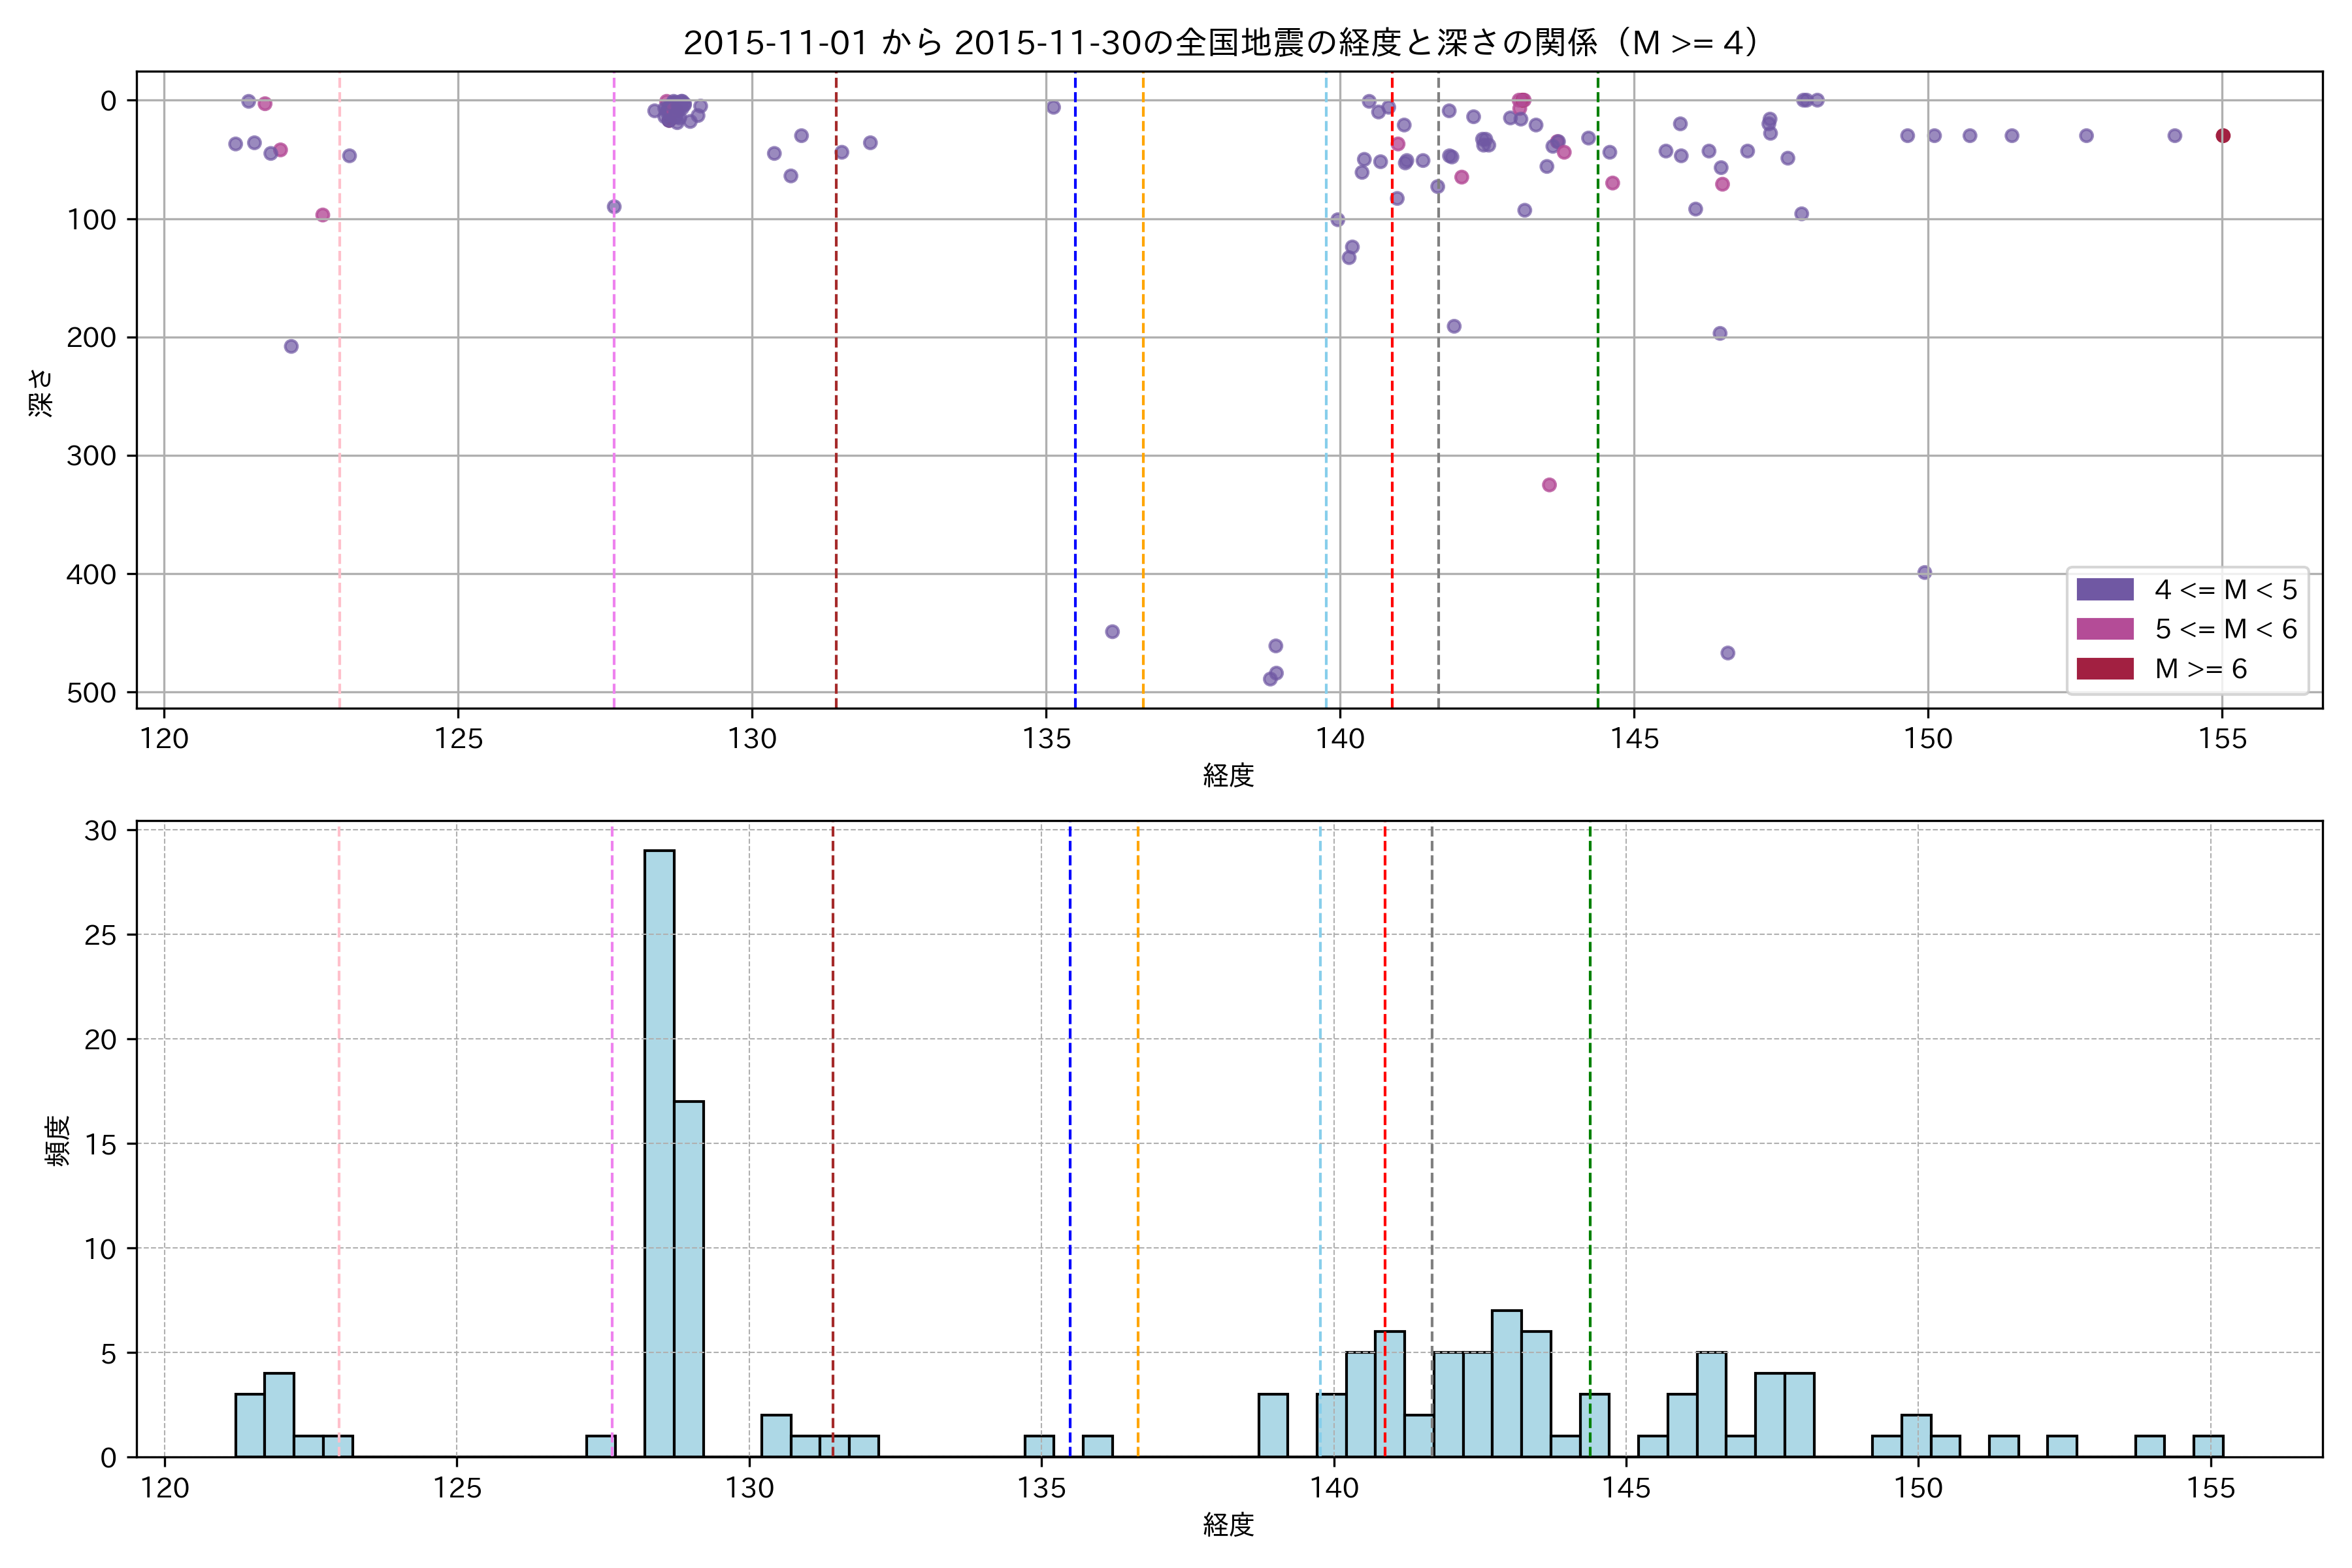Click the pink 5 <= M < 6 legend swatch
The image size is (2352, 1568).
(2104, 629)
